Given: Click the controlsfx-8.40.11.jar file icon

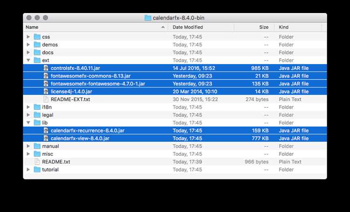Looking at the screenshot, I should point(46,68).
